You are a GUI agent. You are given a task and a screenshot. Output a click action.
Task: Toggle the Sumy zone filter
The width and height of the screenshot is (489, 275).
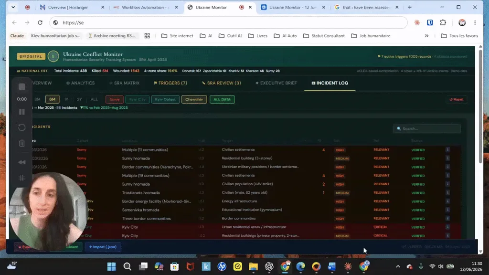115,99
